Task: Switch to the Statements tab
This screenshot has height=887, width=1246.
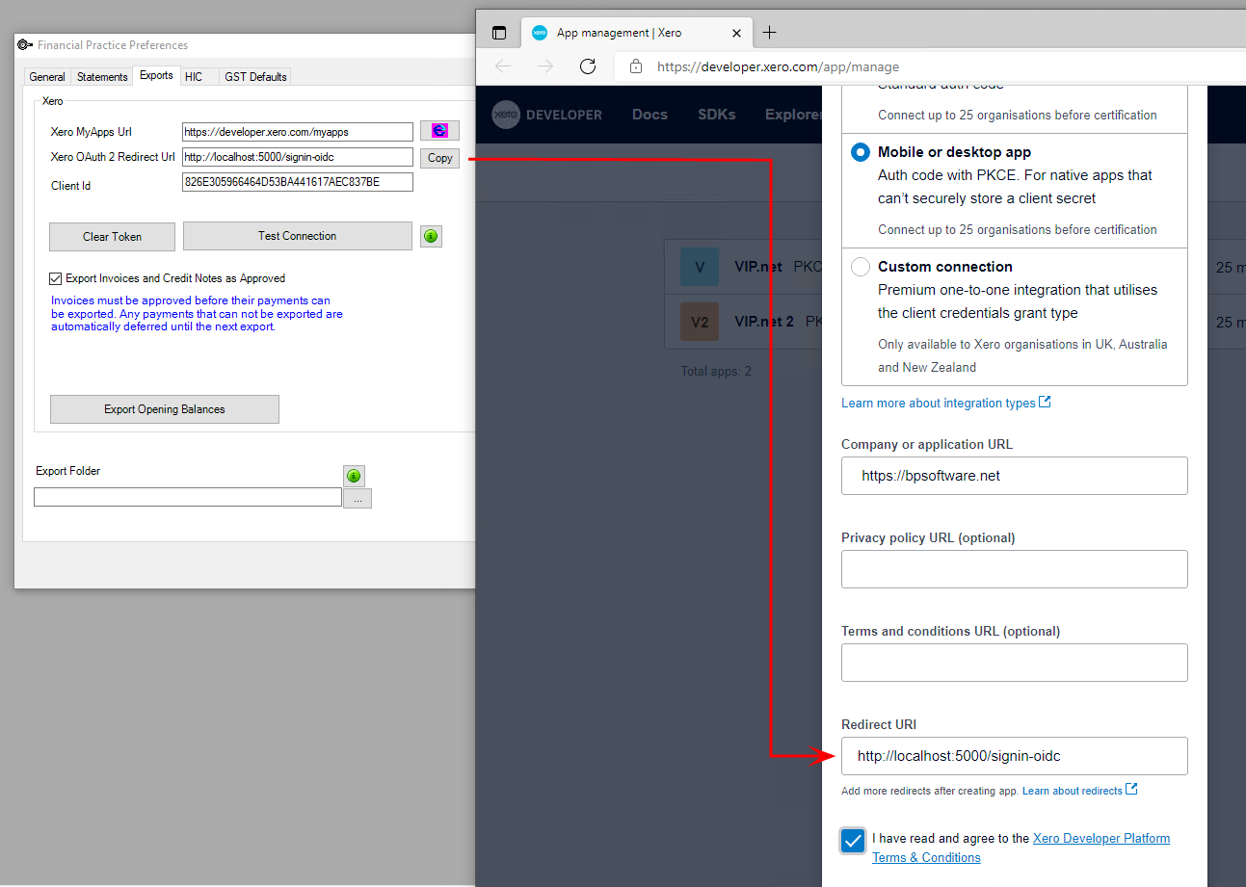Action: (102, 77)
